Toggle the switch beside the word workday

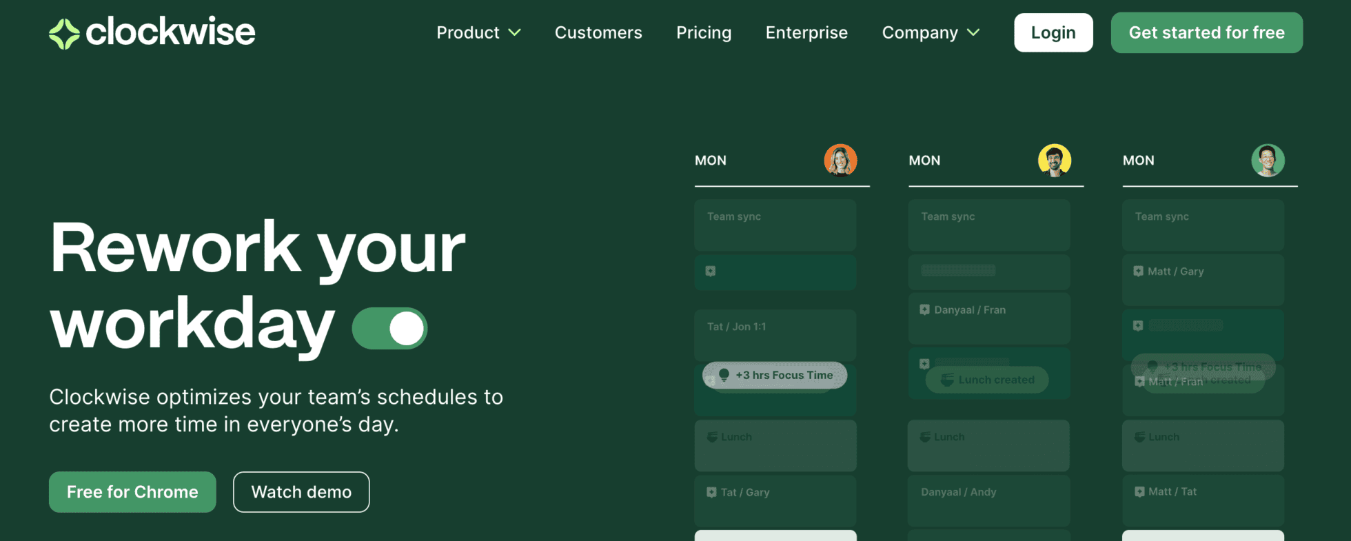click(389, 329)
